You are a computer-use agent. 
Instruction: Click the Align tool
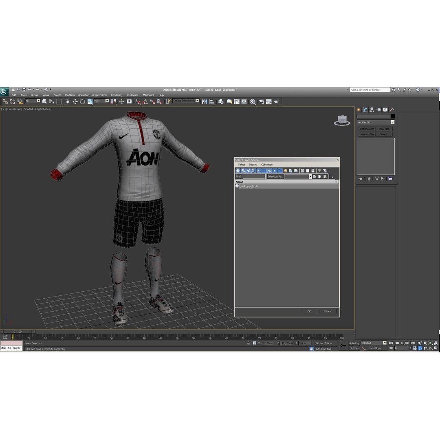click(x=212, y=101)
